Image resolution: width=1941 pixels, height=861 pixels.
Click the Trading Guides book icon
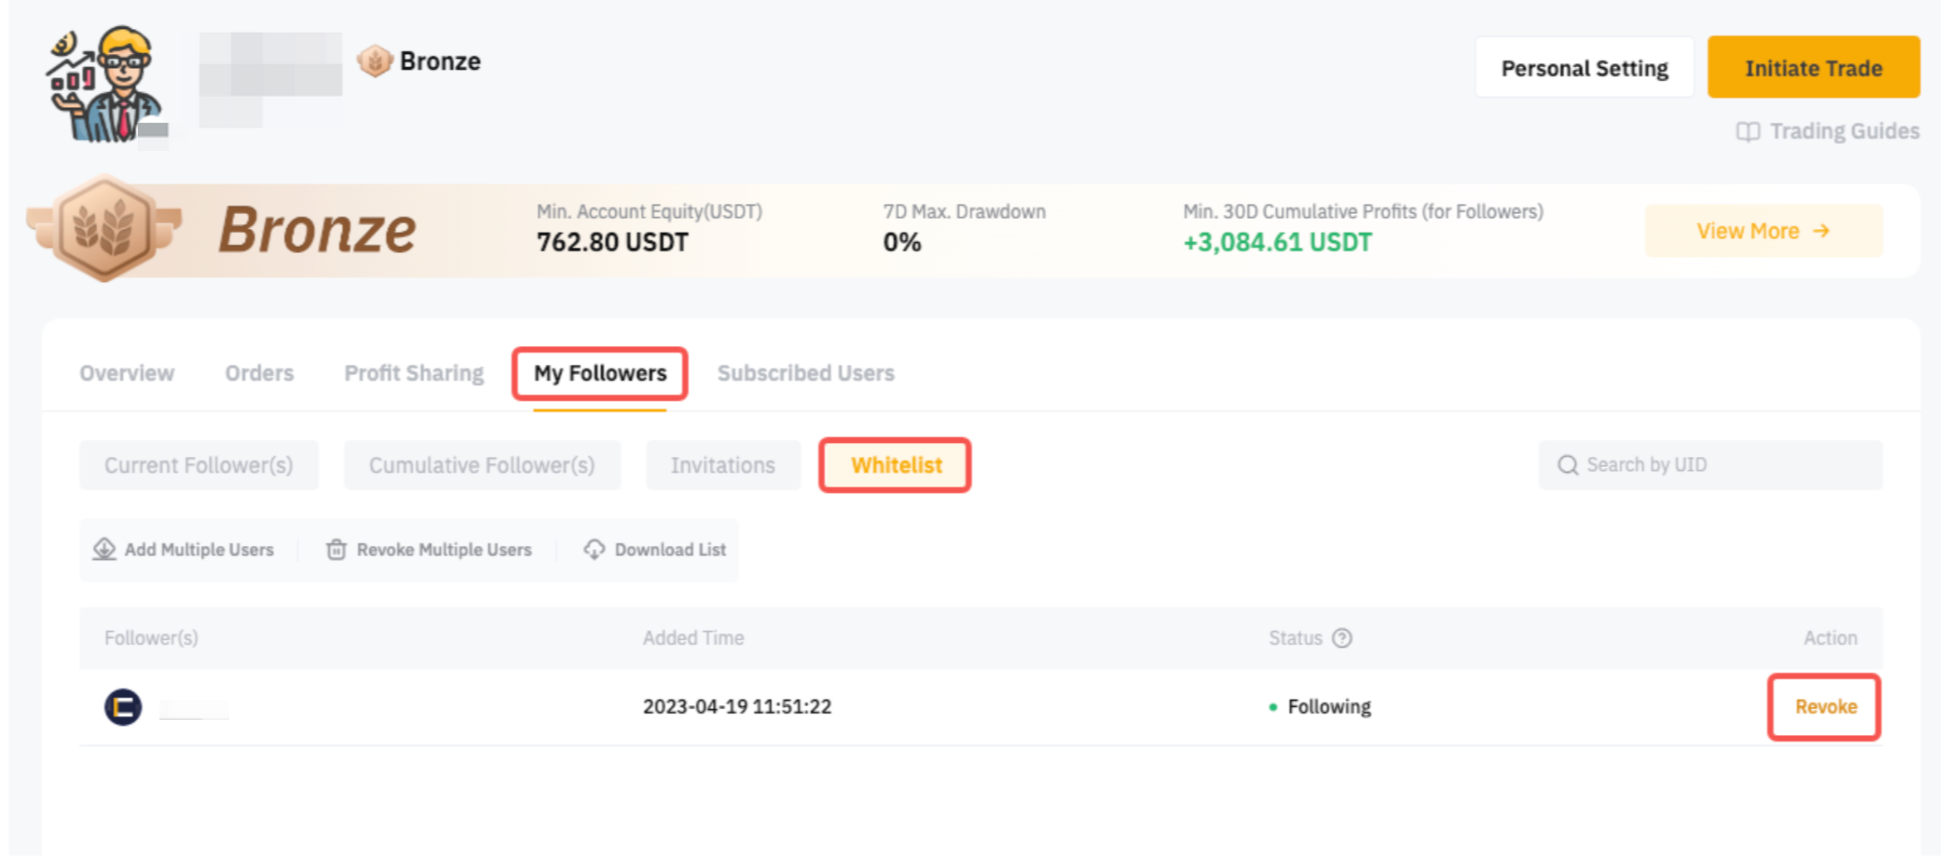tap(1747, 132)
